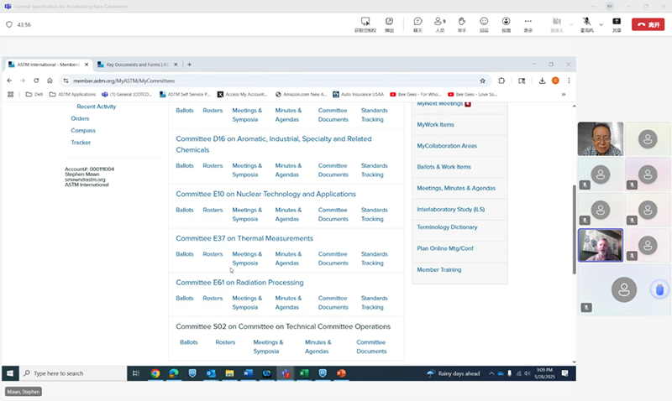This screenshot has width=672, height=401.
Task: Open the reactions emoji icon
Action: pos(484,23)
